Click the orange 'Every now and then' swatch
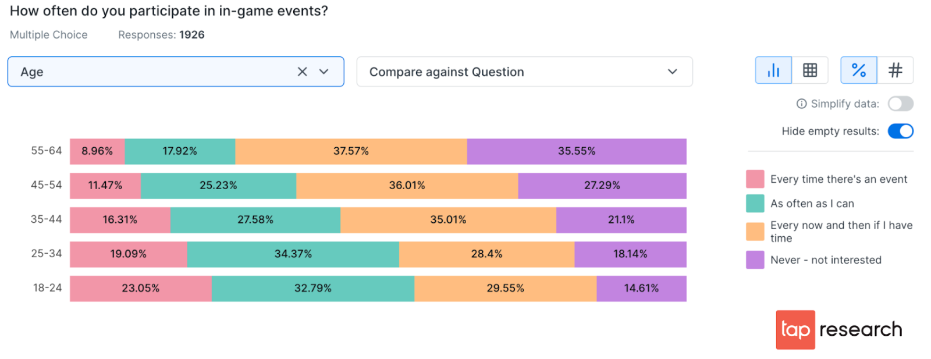 pos(755,232)
